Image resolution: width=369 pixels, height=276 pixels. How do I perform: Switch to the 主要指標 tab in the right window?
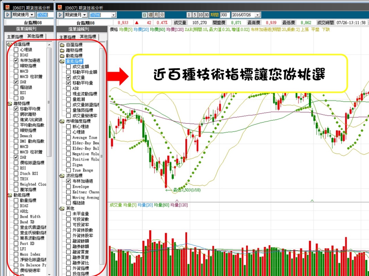click(67, 37)
